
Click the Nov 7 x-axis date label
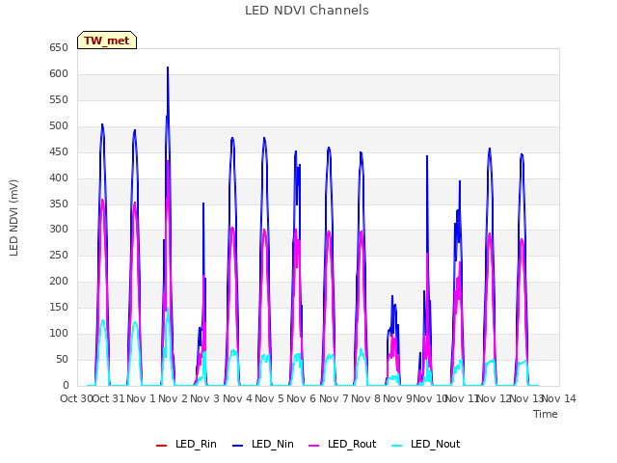334,398
